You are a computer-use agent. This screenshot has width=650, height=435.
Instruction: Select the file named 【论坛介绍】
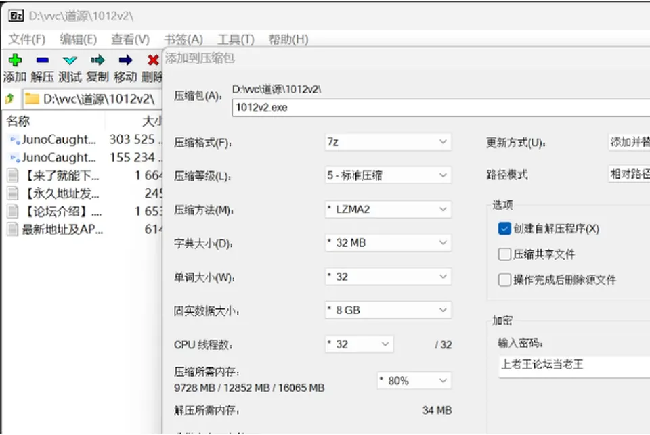[62, 211]
